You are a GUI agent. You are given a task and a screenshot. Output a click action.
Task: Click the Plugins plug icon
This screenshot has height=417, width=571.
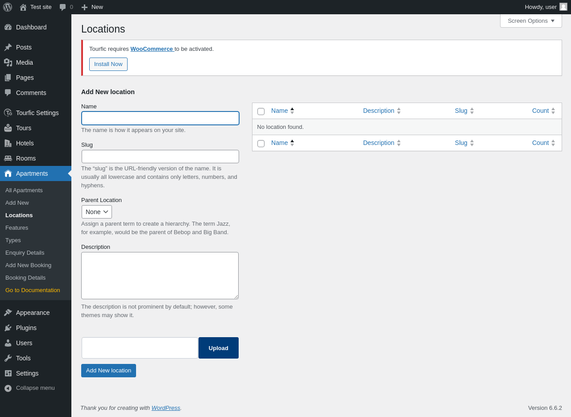pos(8,328)
